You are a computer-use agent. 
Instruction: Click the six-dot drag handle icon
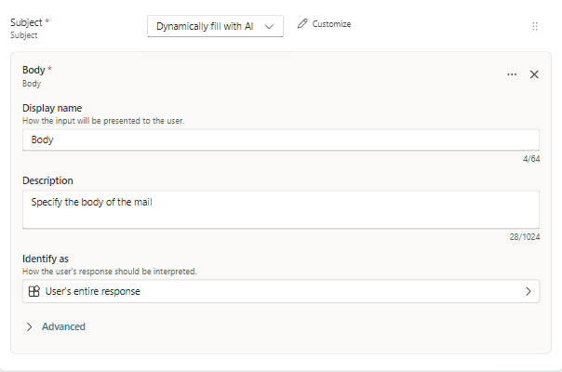click(535, 27)
